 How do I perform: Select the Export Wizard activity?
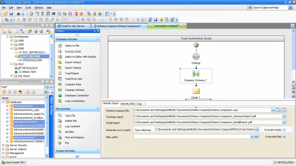[73, 62]
